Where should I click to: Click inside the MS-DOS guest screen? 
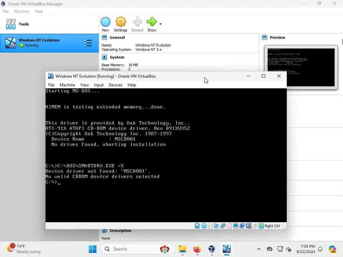[166, 155]
